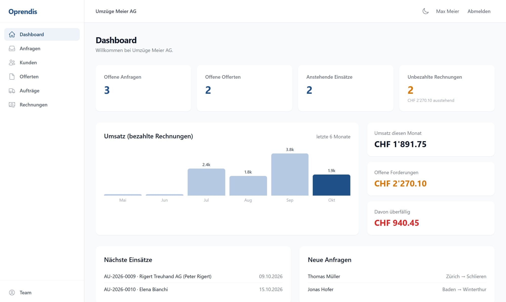Open the Jonas Hofer inquiry row
Screen dimensions: 506x302
point(397,289)
